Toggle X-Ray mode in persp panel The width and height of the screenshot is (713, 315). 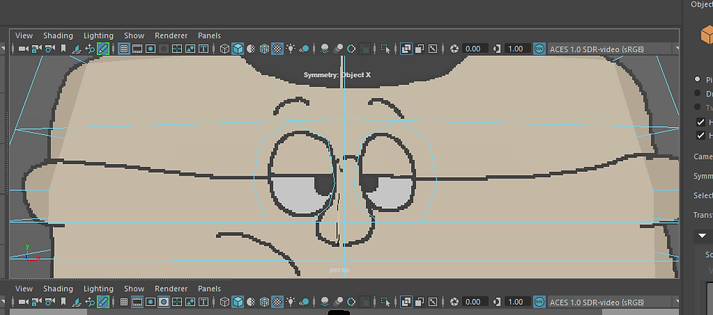406,49
